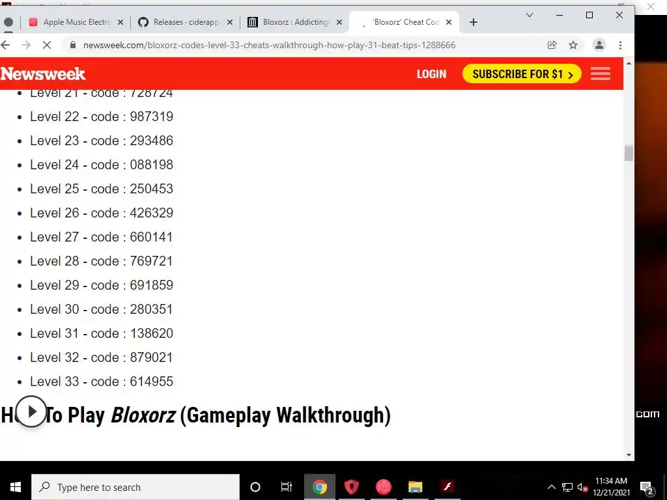Select the Level 31 code 138620 line
The width and height of the screenshot is (667, 500).
coord(102,333)
